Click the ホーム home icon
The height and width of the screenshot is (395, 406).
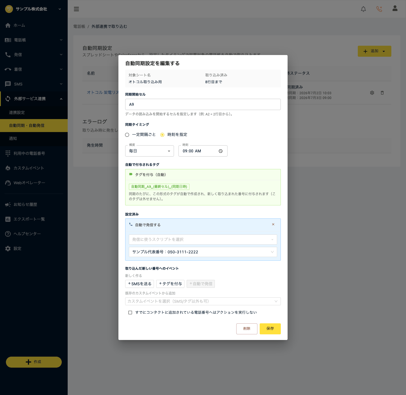pos(8,25)
